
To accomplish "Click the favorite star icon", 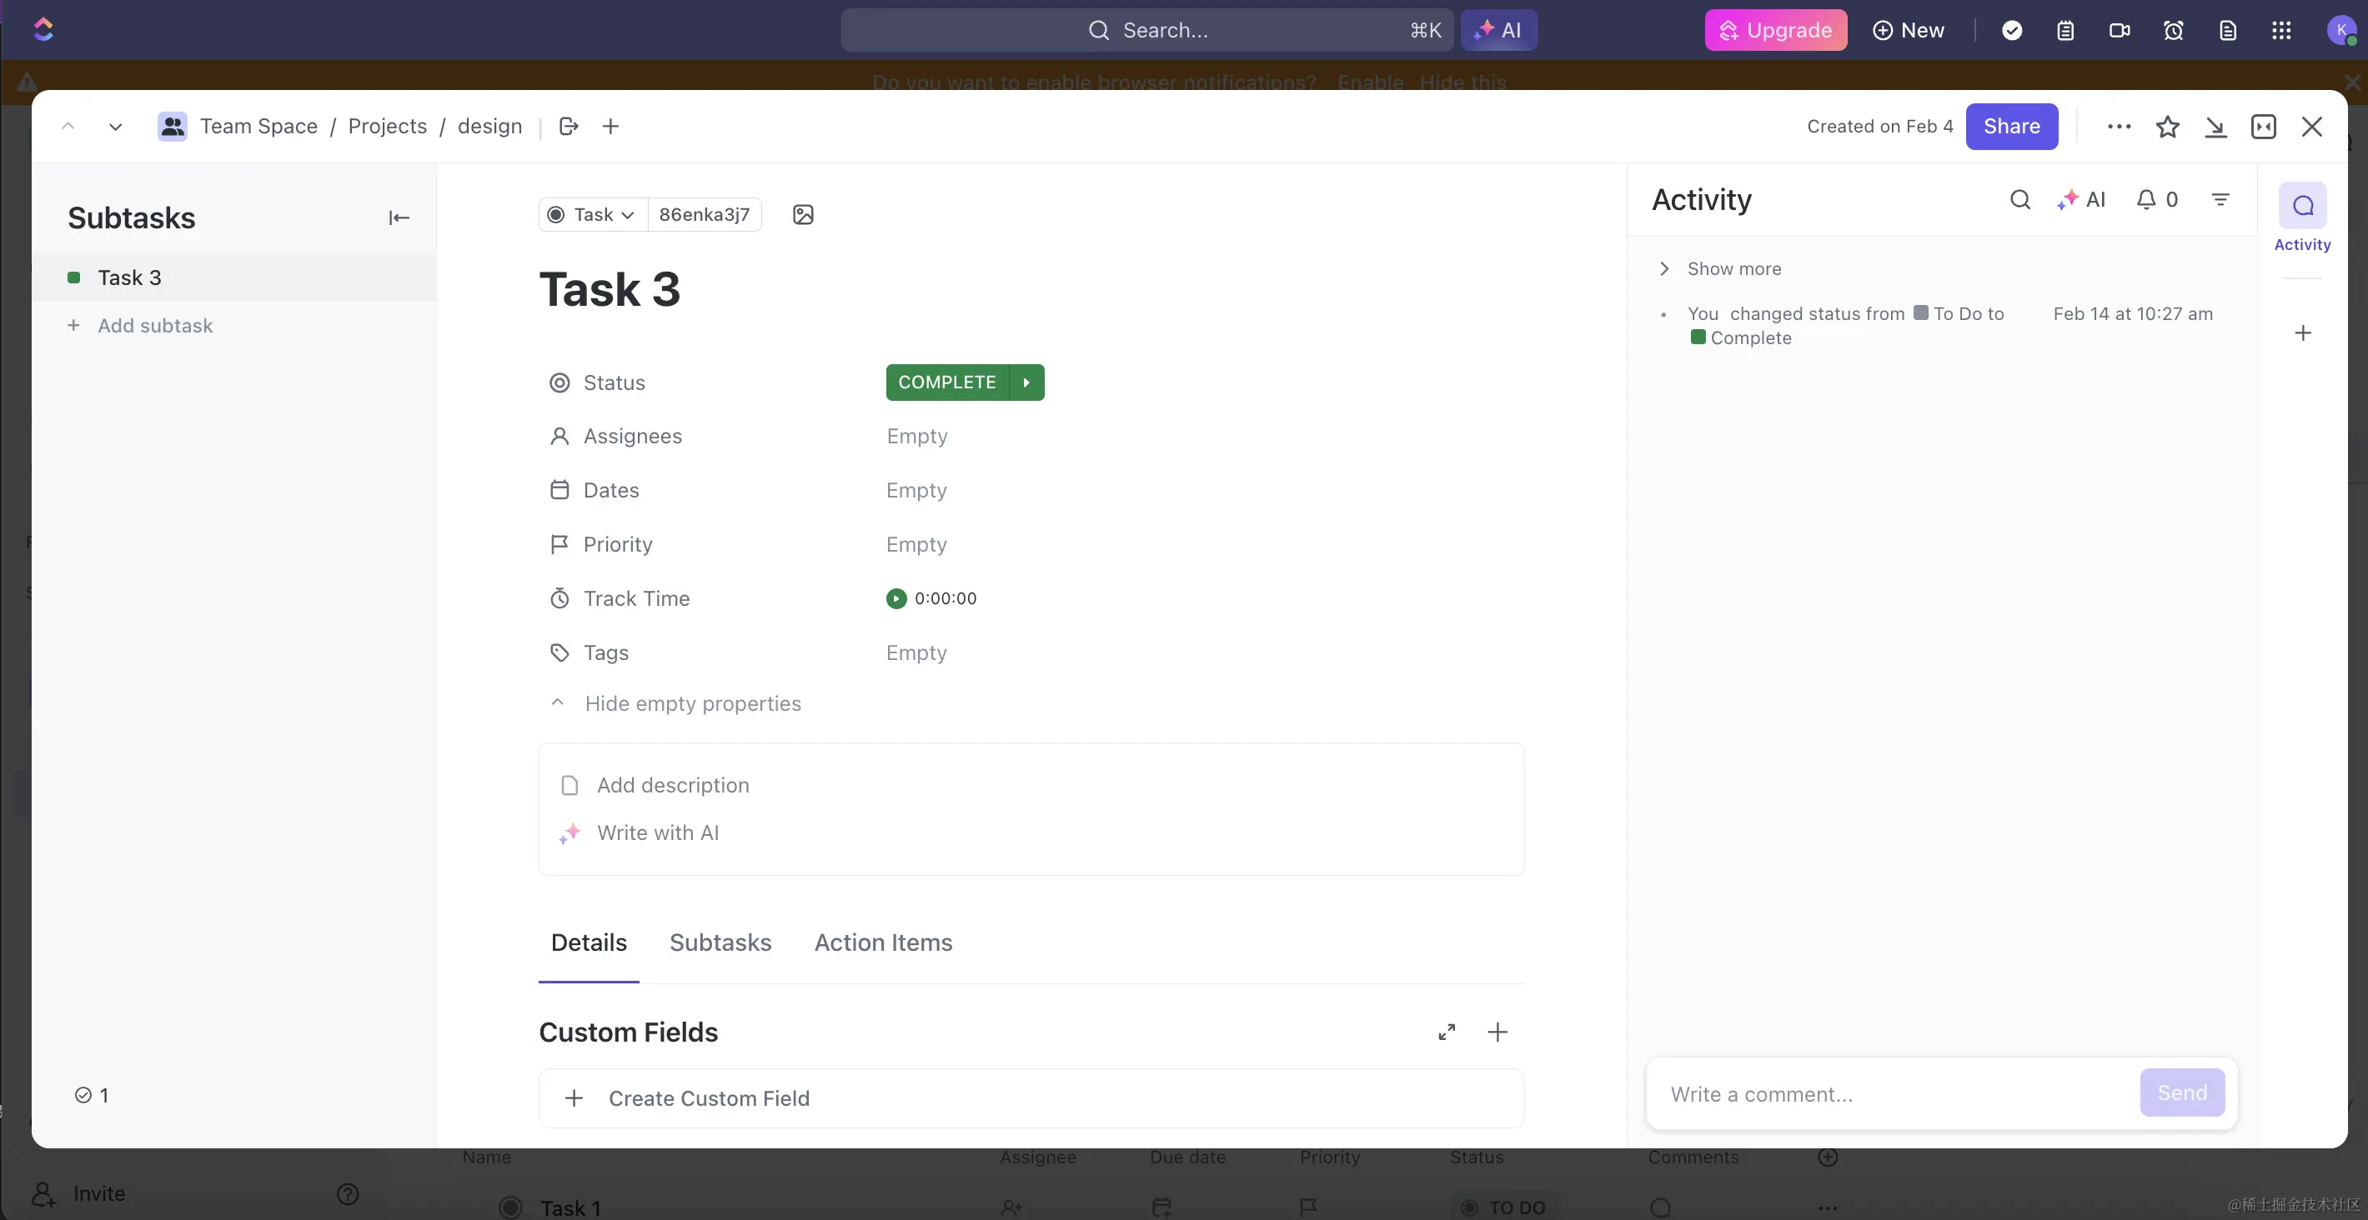I will click(x=2167, y=127).
